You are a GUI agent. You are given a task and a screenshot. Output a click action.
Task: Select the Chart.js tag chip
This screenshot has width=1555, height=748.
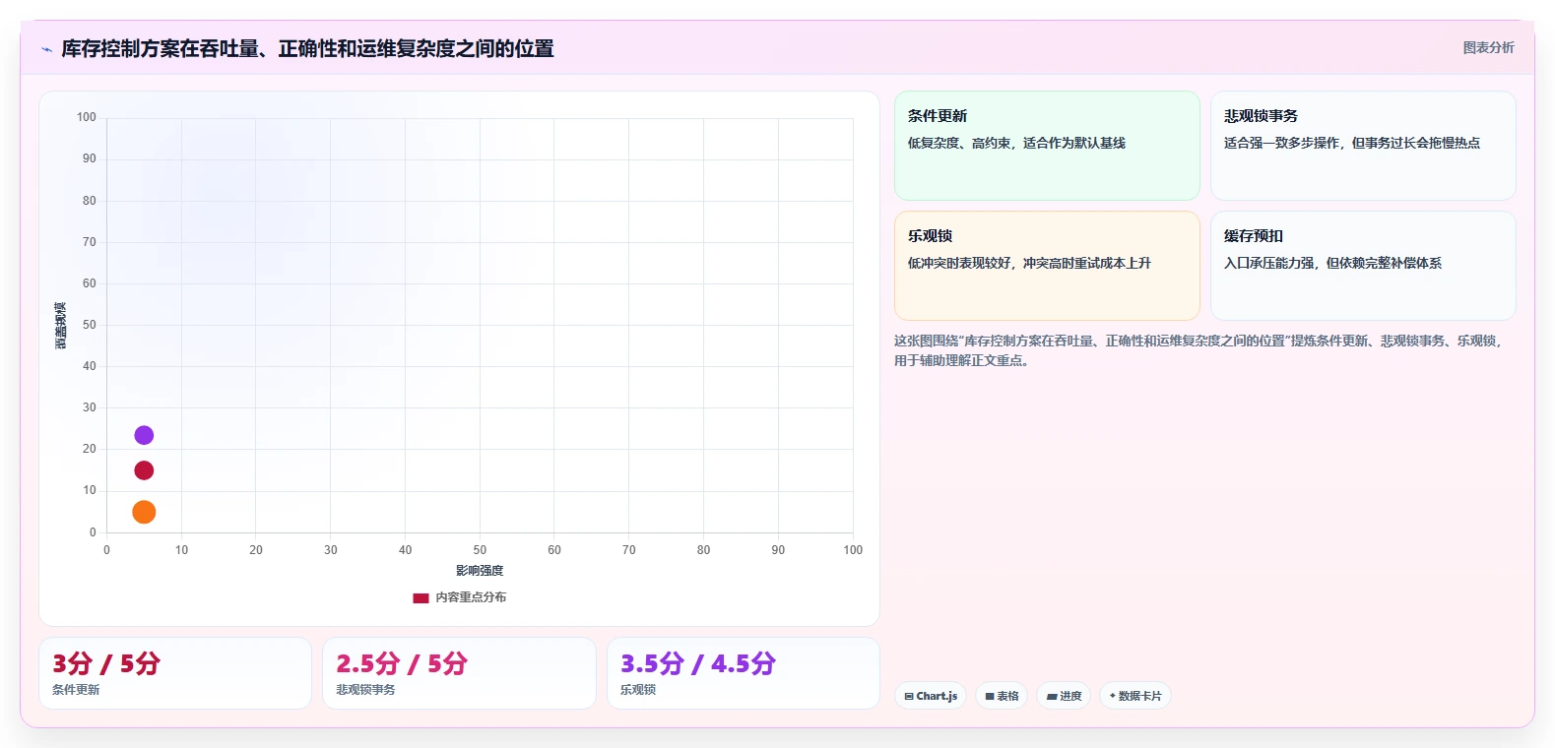[x=931, y=696]
